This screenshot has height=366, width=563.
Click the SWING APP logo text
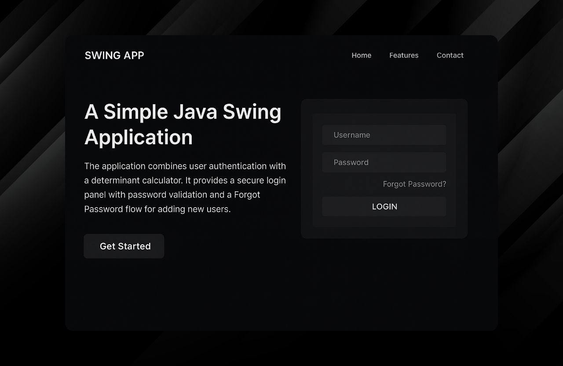[x=114, y=55]
